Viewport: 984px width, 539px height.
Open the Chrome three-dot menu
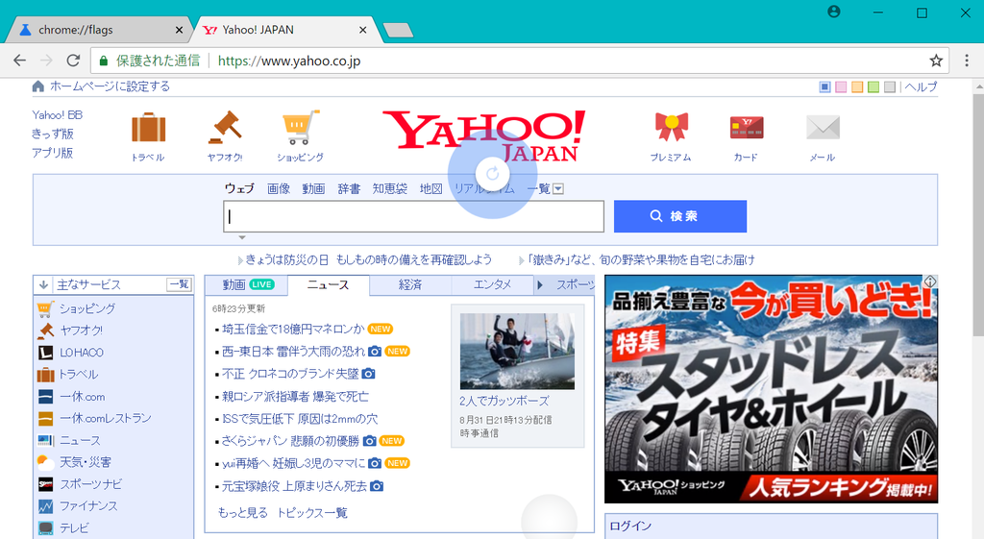coord(967,61)
